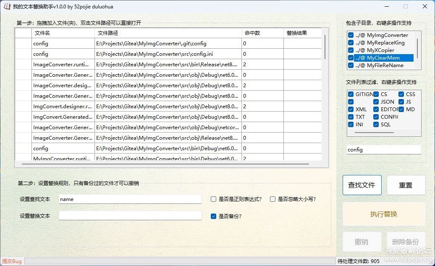Sort by the 命中数 column header

click(x=262, y=33)
